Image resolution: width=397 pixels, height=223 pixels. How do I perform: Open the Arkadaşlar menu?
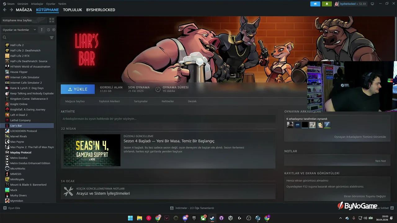point(37,4)
